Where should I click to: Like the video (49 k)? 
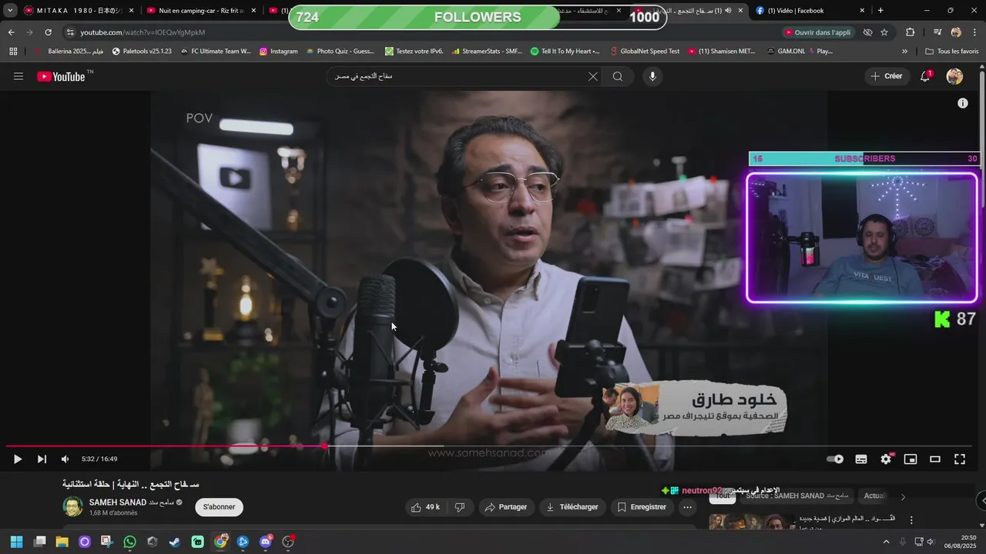click(x=424, y=507)
